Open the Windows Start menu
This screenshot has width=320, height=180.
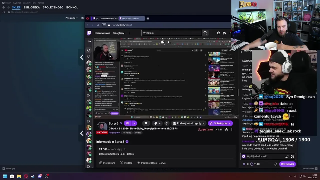(5, 176)
